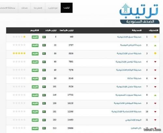Click the green التقييم button in row 9
The width and height of the screenshot is (163, 133).
click(35, 103)
